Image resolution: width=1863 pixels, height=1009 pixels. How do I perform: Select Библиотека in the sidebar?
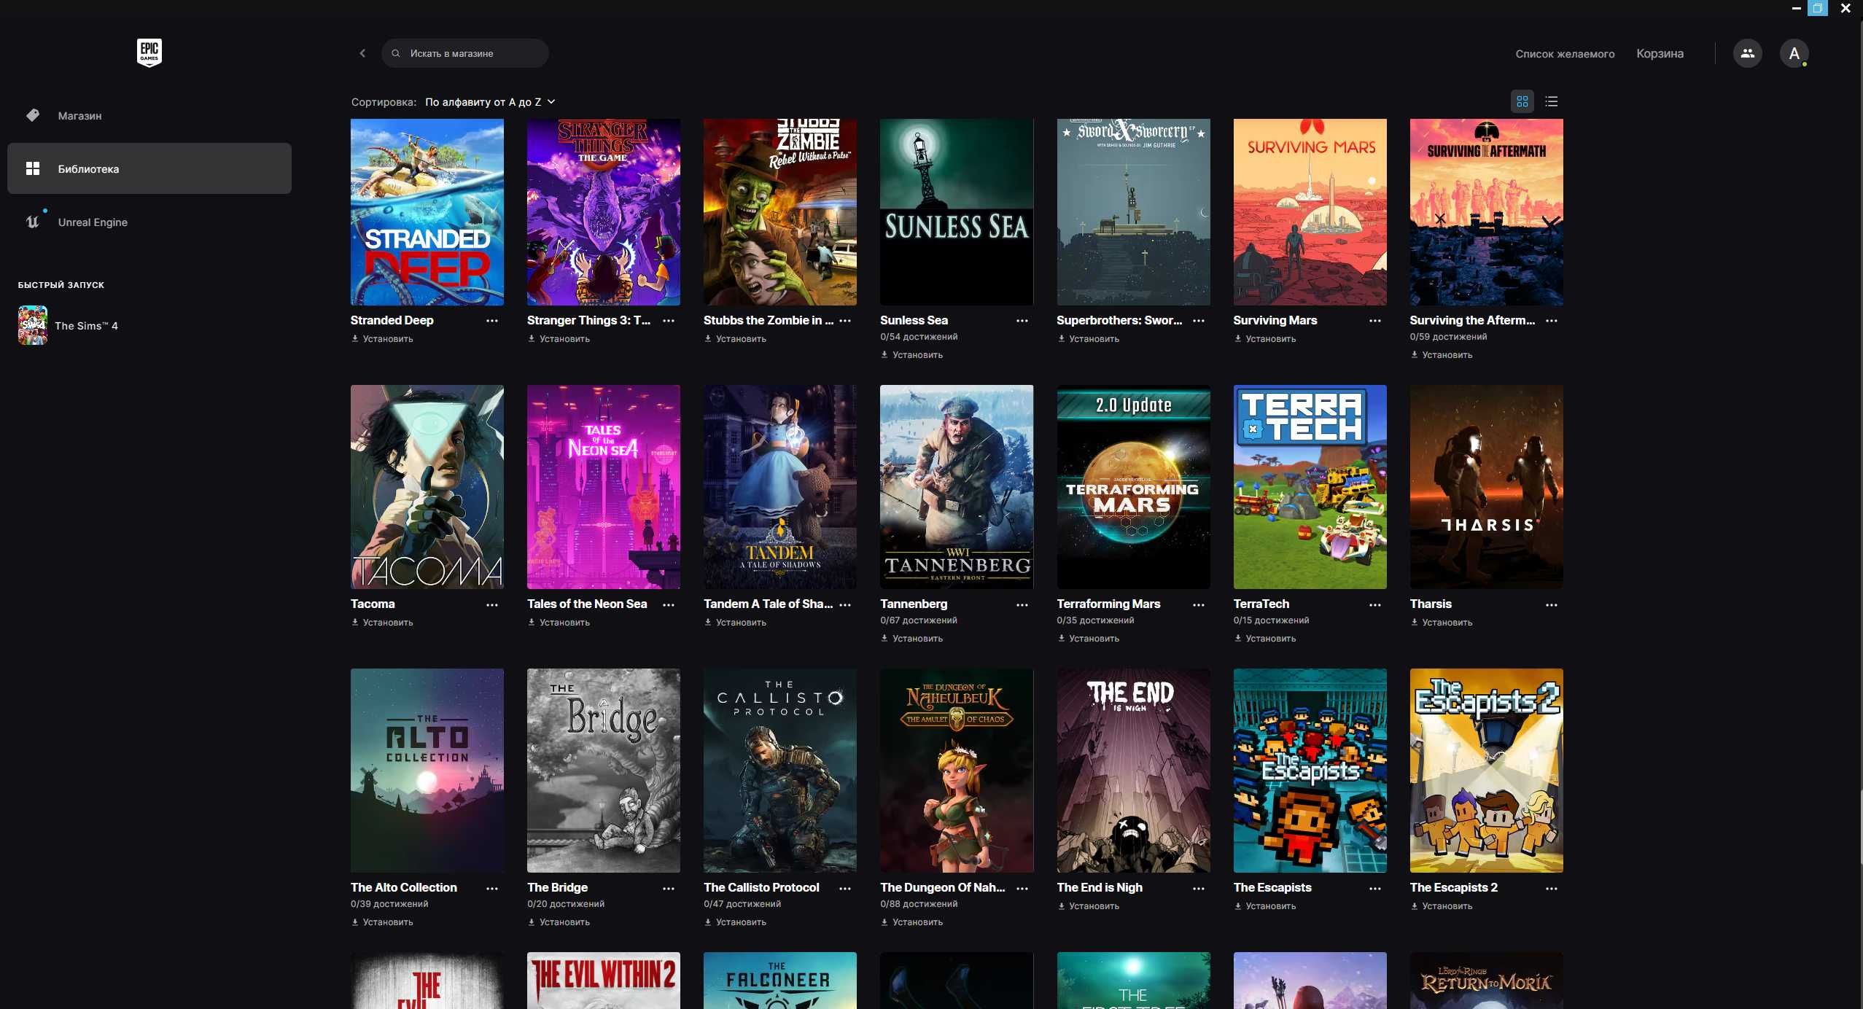coord(149,168)
